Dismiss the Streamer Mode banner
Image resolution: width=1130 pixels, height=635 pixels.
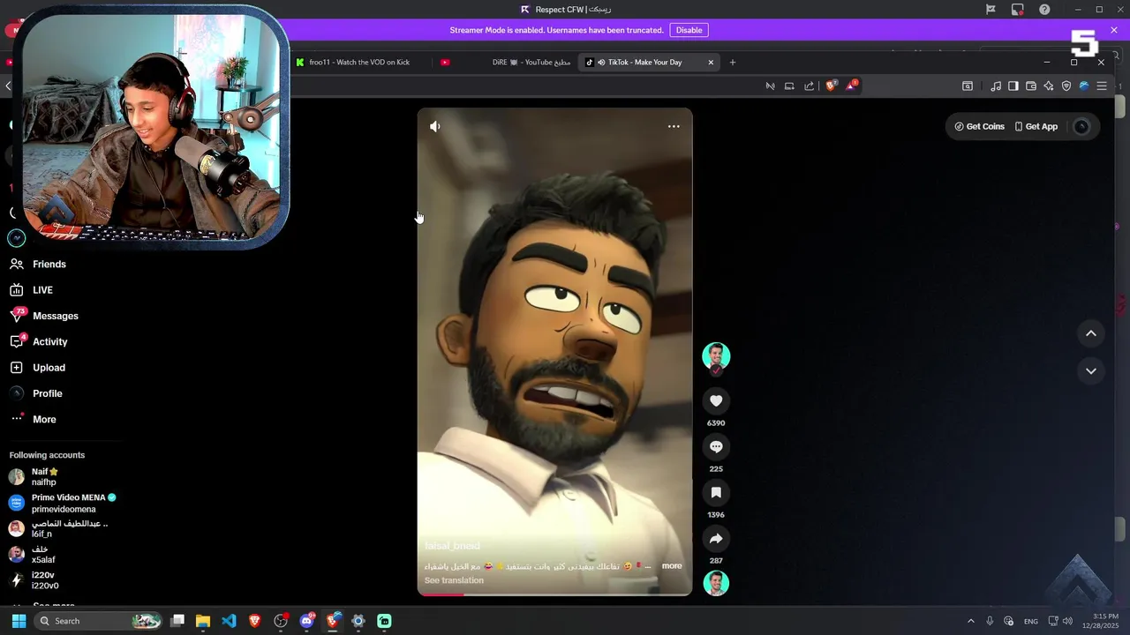(x=1114, y=30)
